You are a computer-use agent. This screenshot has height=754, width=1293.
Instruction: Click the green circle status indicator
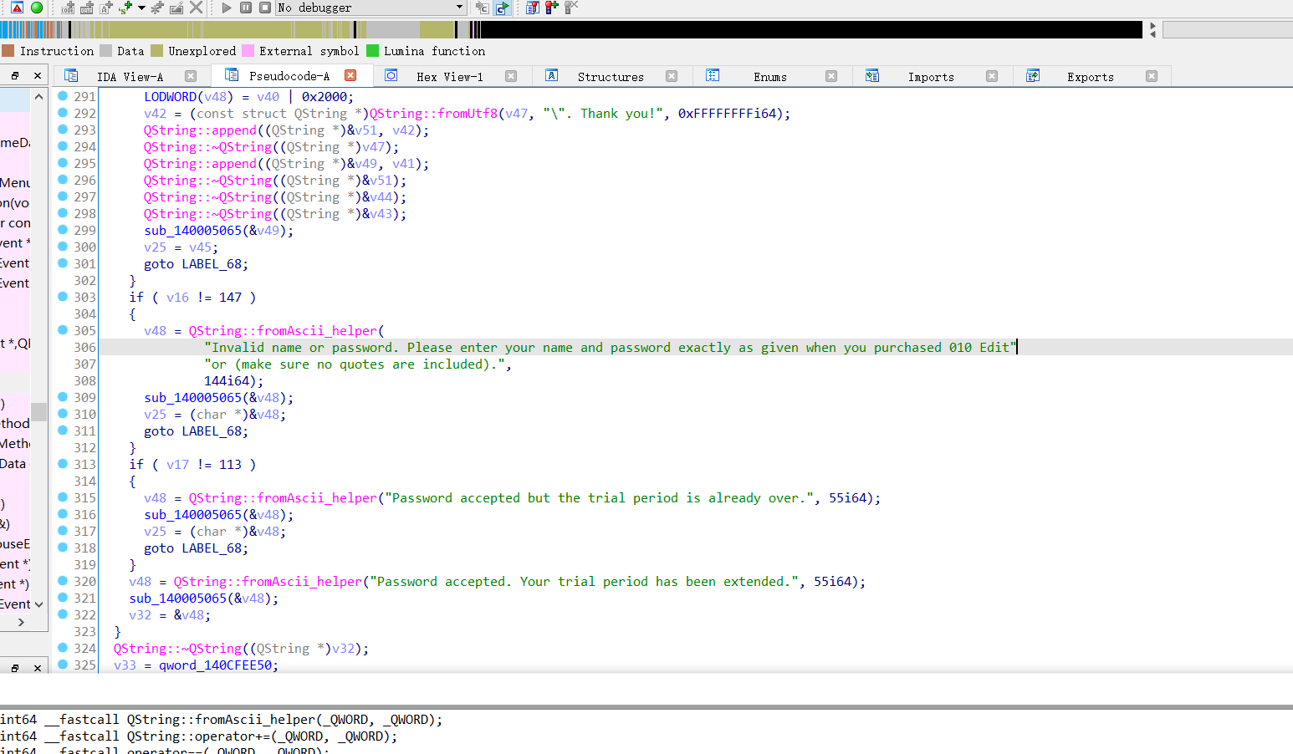point(37,8)
